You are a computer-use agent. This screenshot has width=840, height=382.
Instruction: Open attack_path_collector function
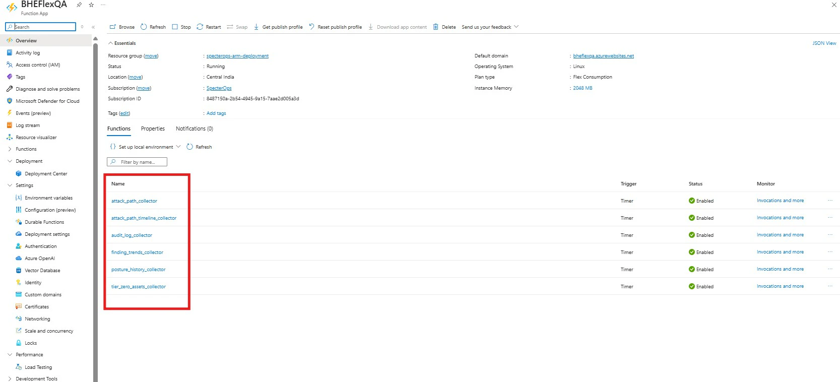click(x=134, y=201)
